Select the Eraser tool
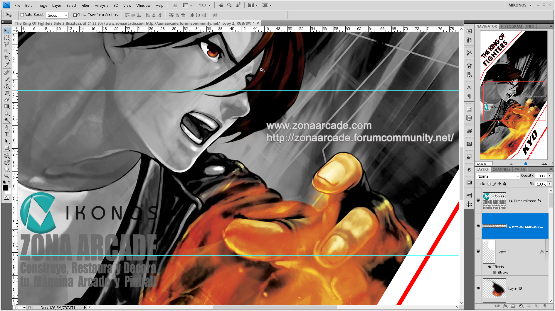The width and height of the screenshot is (555, 311). (x=7, y=99)
